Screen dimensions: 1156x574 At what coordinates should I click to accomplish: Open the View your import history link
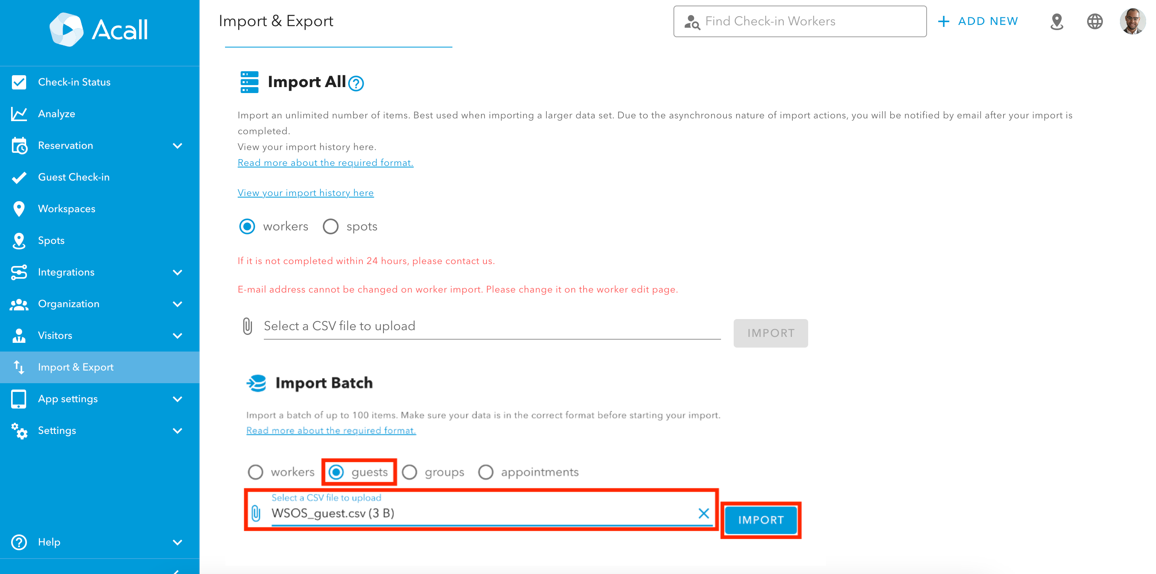(305, 193)
